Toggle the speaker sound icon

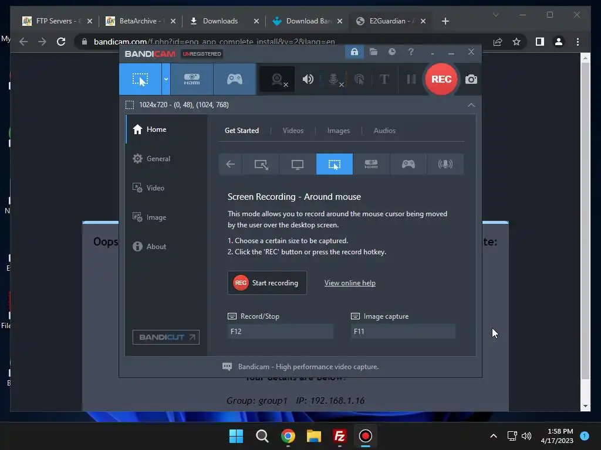[308, 79]
